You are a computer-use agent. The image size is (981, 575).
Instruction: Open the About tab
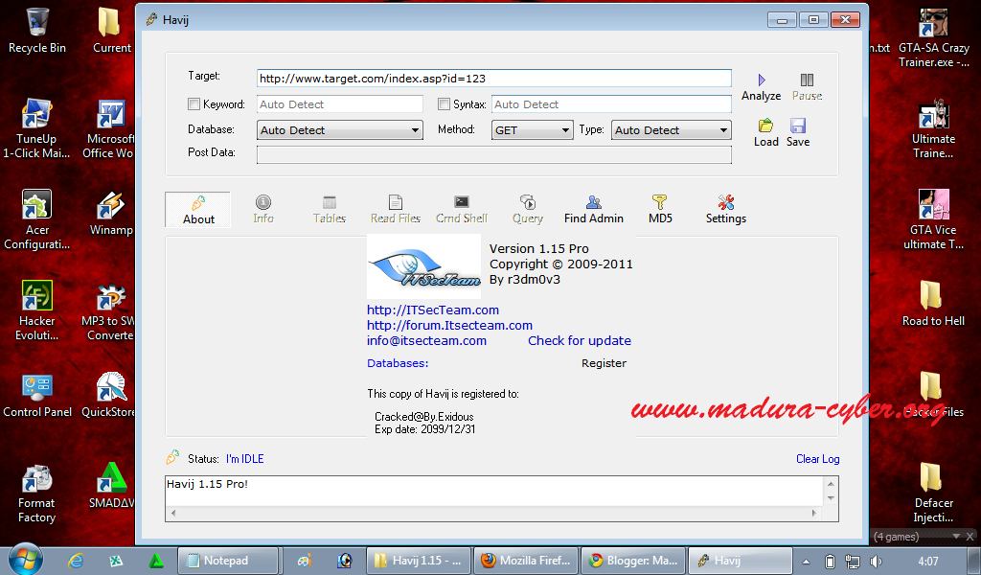[198, 210]
